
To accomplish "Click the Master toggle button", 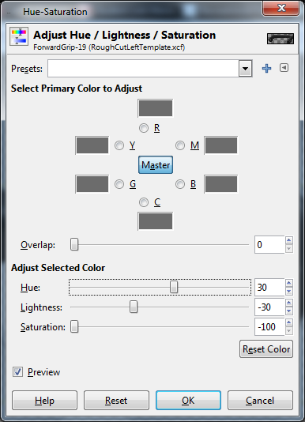I will 156,164.
